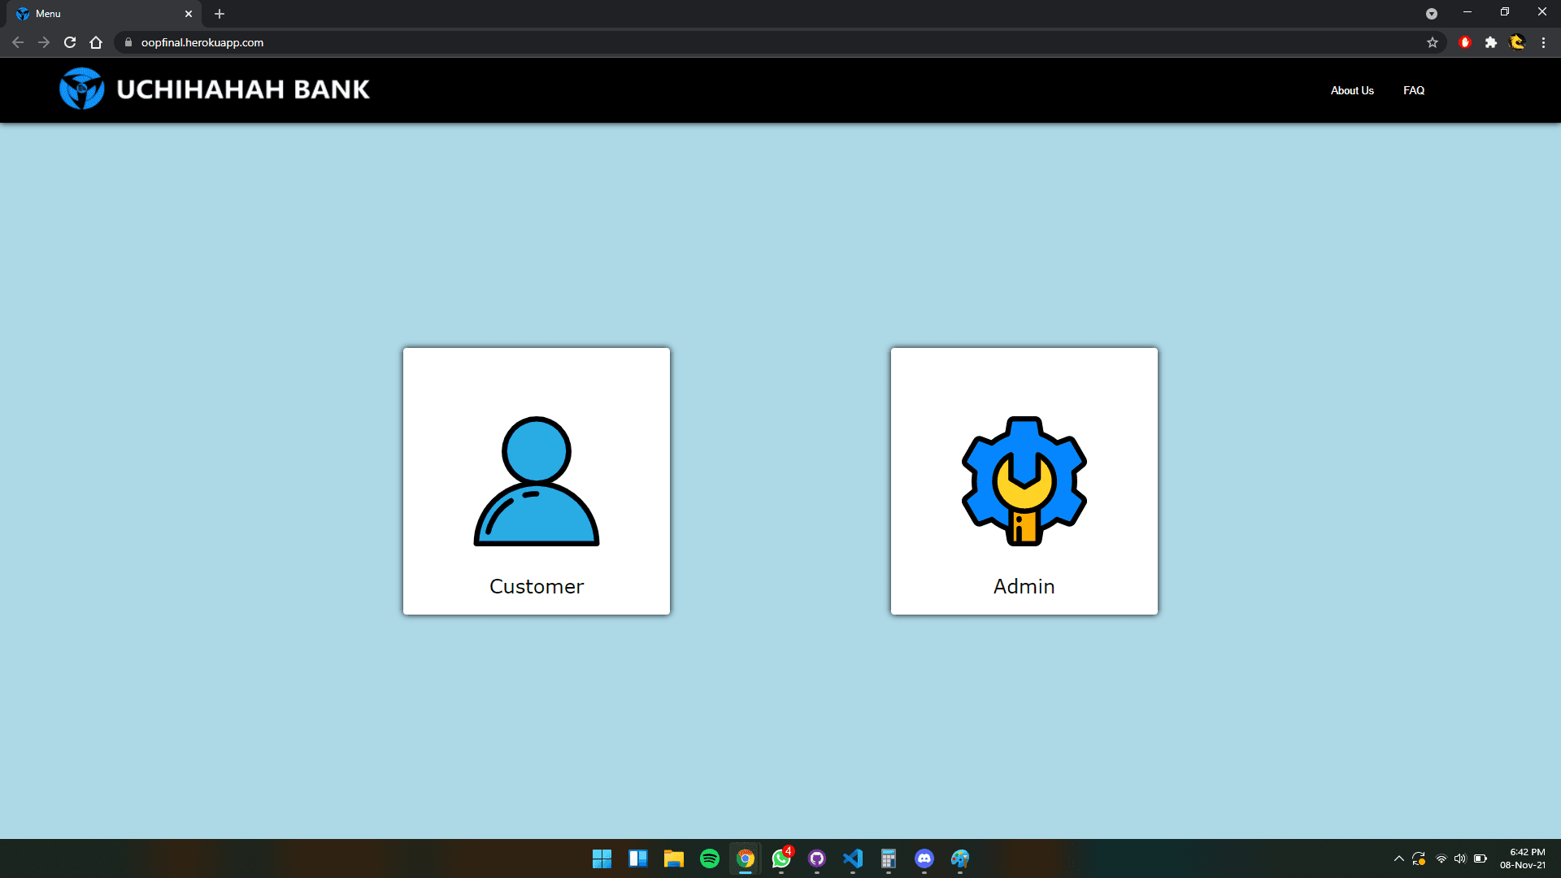Open GitHub Desktop from taskbar

(817, 858)
